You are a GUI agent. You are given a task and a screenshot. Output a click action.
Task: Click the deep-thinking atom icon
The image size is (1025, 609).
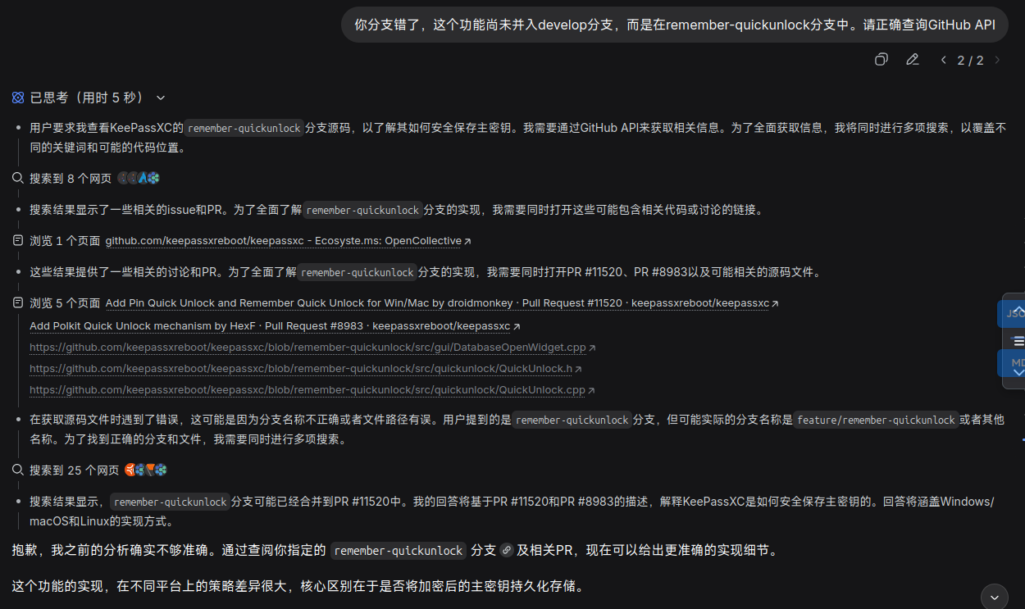pos(18,98)
